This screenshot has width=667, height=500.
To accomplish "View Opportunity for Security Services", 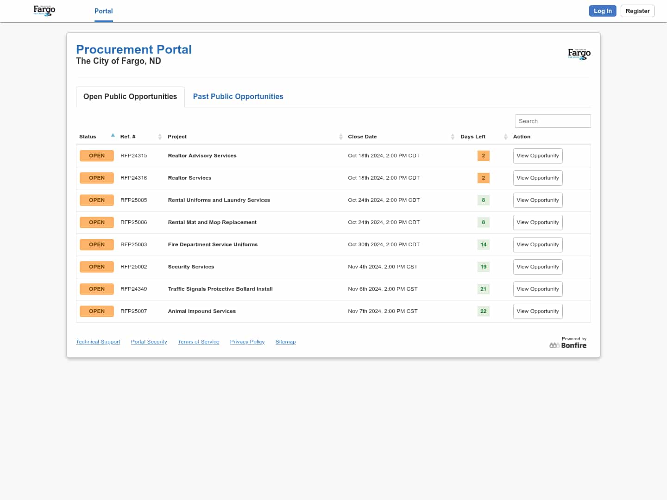I will pyautogui.click(x=538, y=267).
